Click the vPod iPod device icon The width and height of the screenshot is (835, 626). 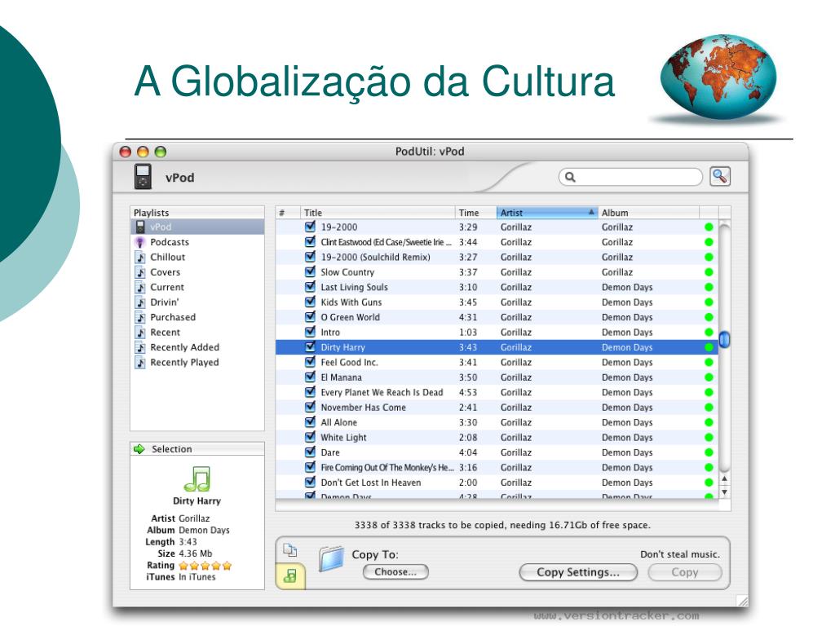pos(143,177)
